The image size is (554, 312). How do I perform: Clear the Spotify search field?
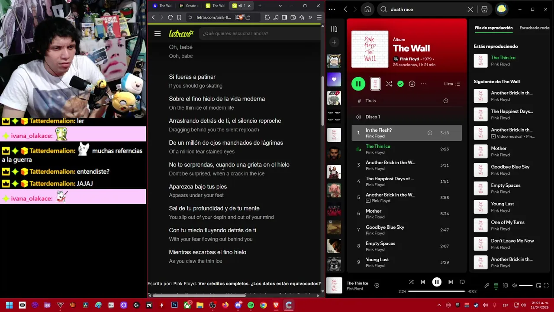pos(470,9)
